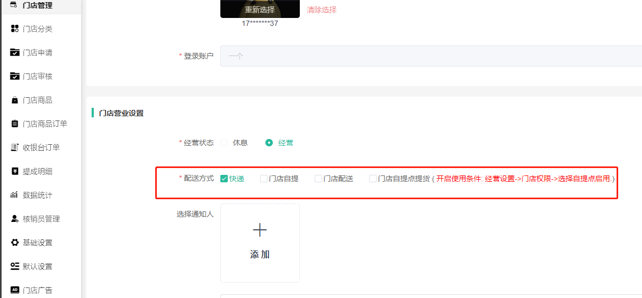Check the 门店自提点提货 checkbox

[x=373, y=179]
